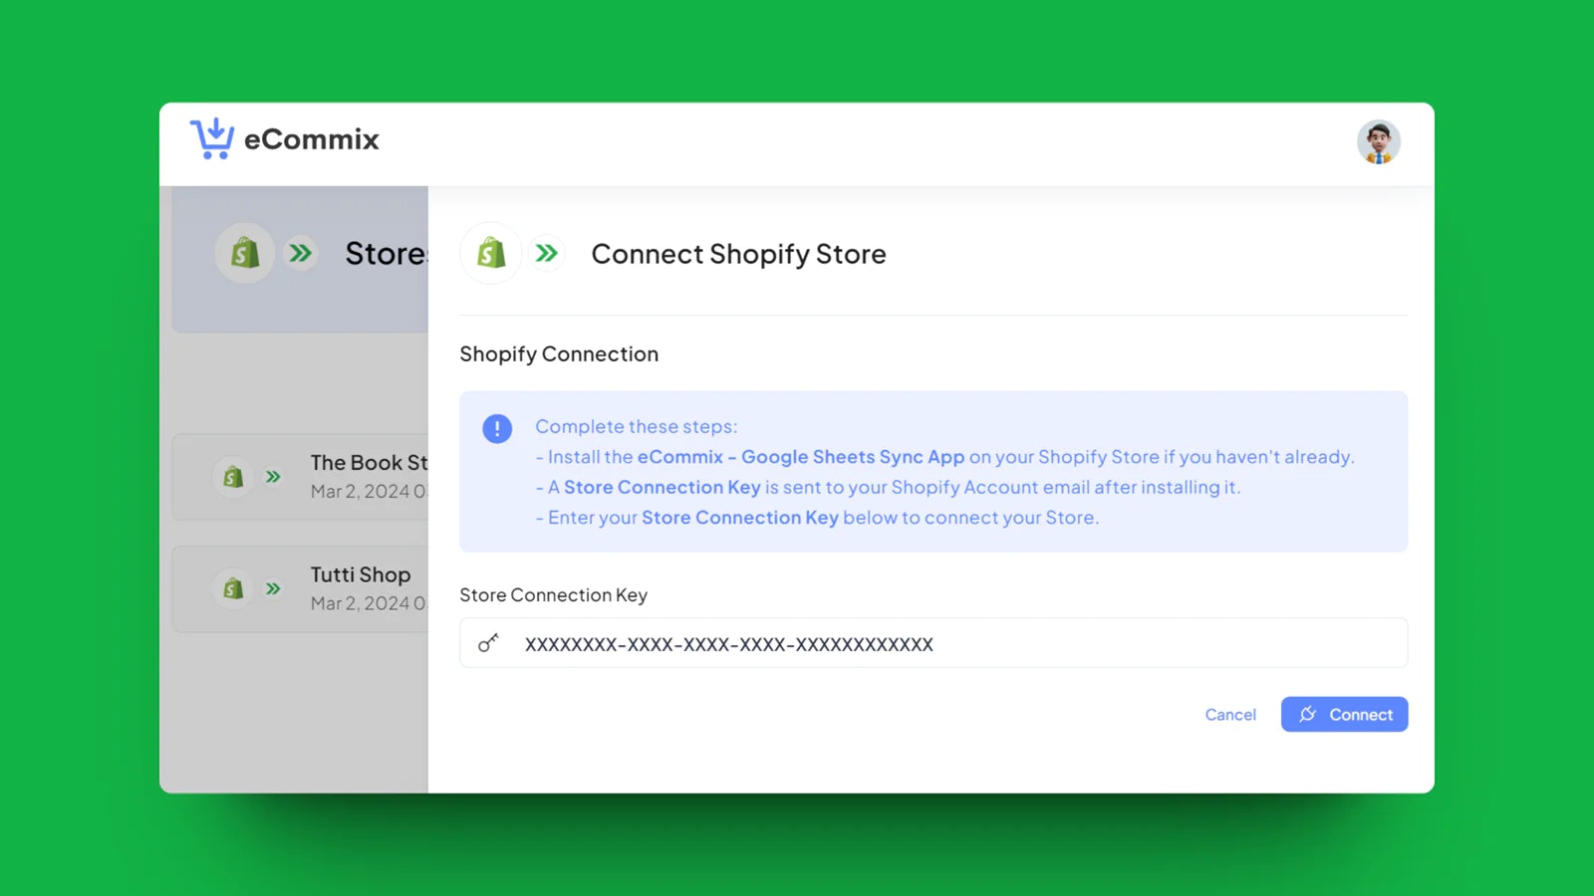Click Shopify icon on The Book Store row

click(233, 477)
